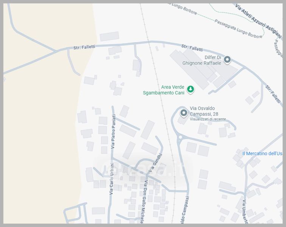Click the Via Osvaldo Campassi 28 pin
Image resolution: width=286 pixels, height=227 pixels.
point(184,113)
